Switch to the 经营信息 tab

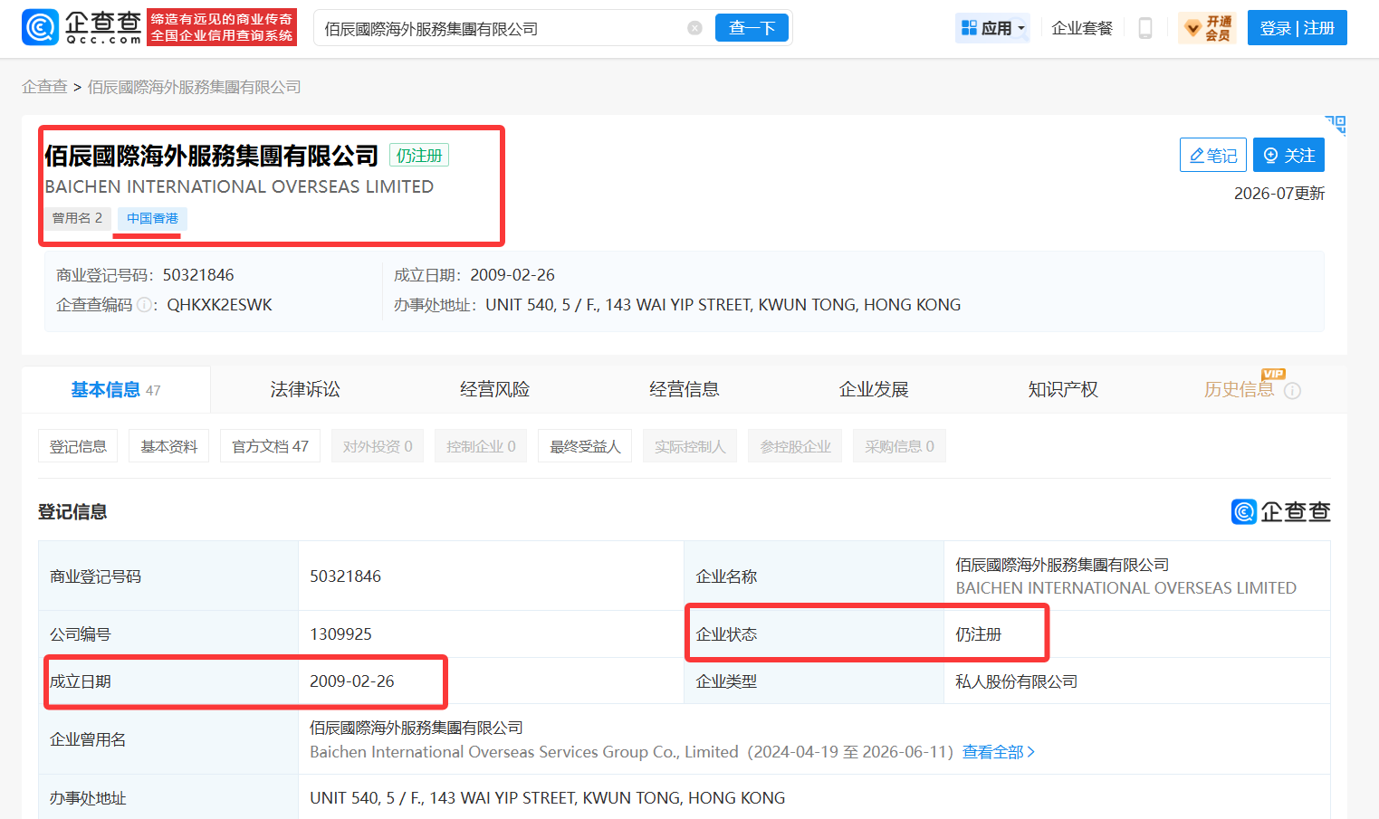click(x=685, y=389)
